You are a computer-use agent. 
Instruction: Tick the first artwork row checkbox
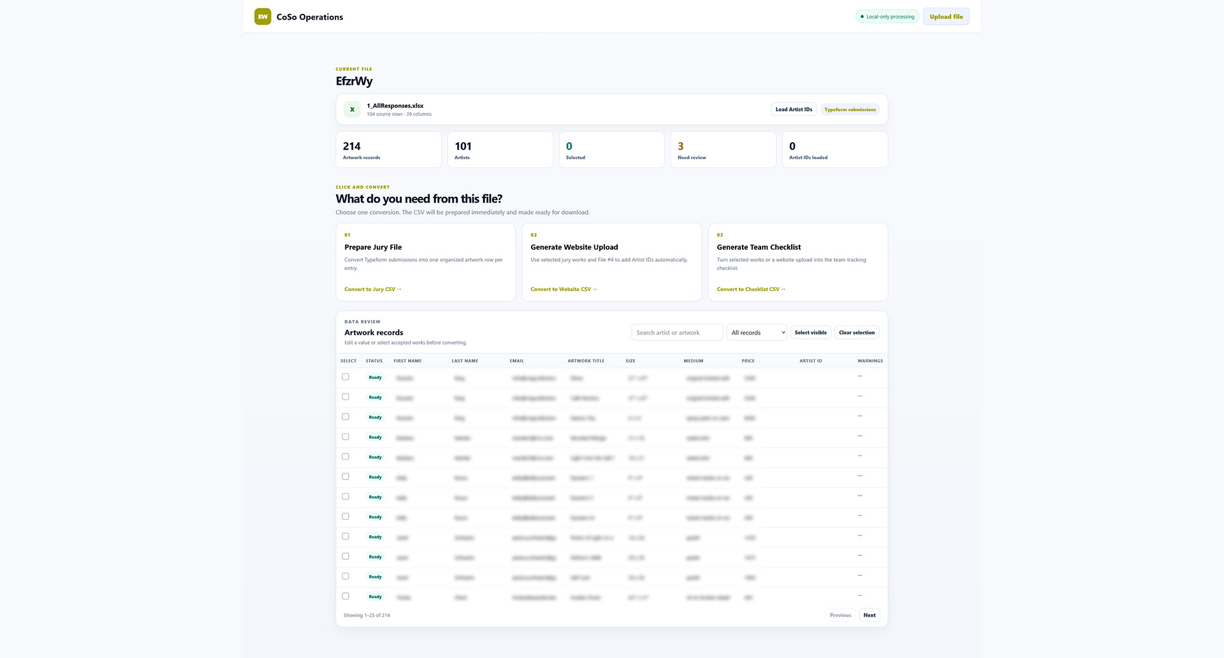pos(346,377)
